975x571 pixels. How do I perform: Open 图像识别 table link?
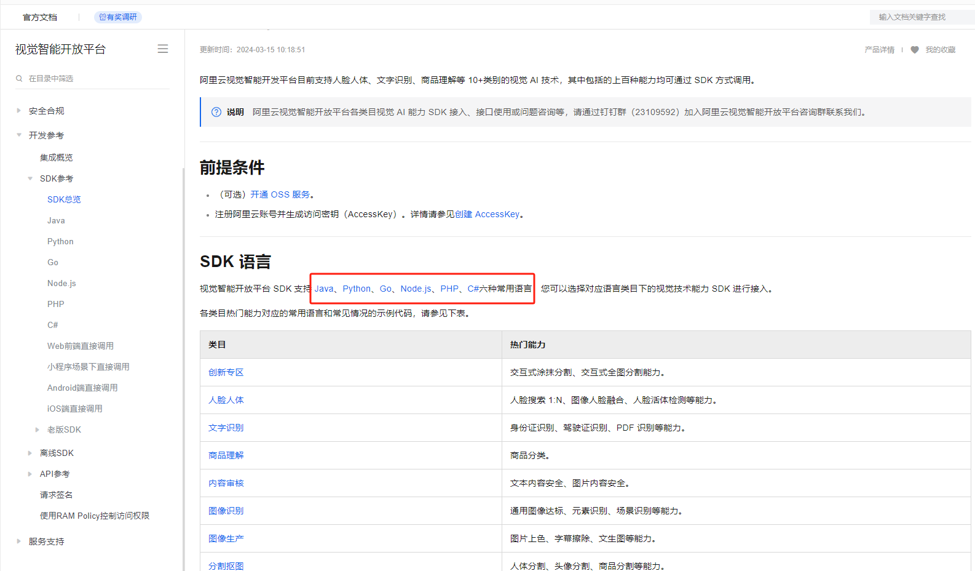[226, 511]
